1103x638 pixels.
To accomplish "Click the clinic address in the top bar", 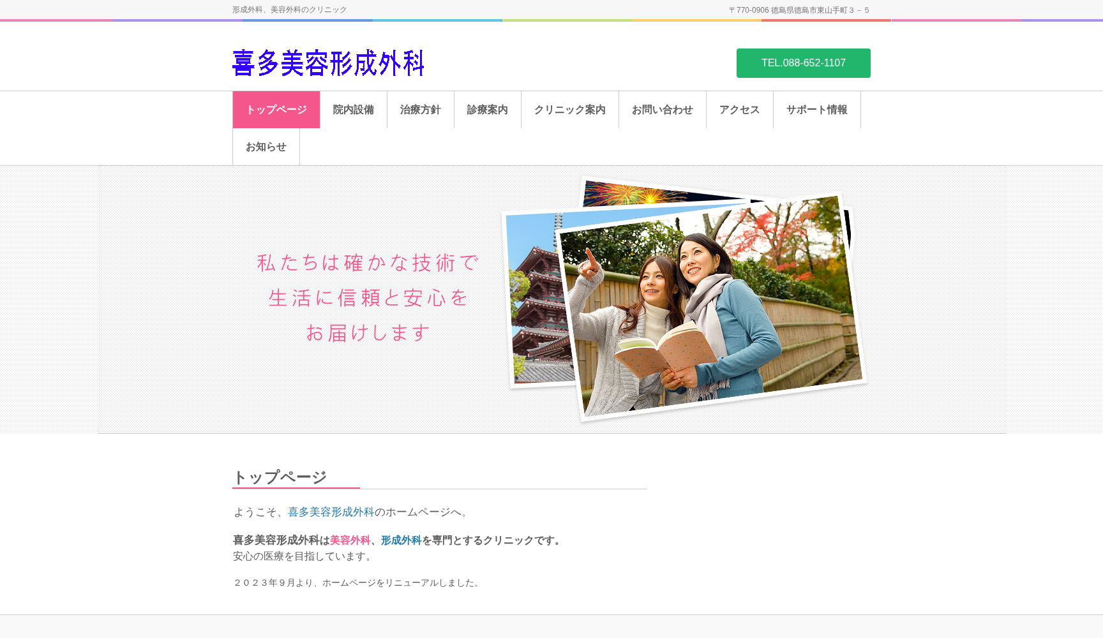I will pos(798,10).
